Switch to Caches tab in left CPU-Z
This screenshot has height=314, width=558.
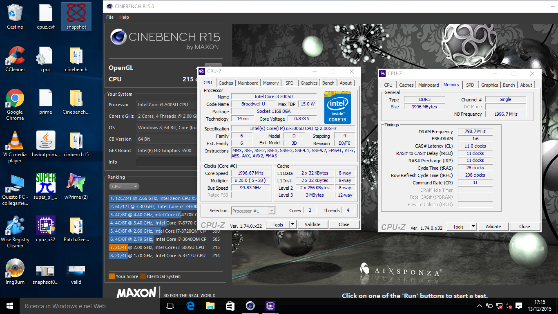[x=225, y=83]
